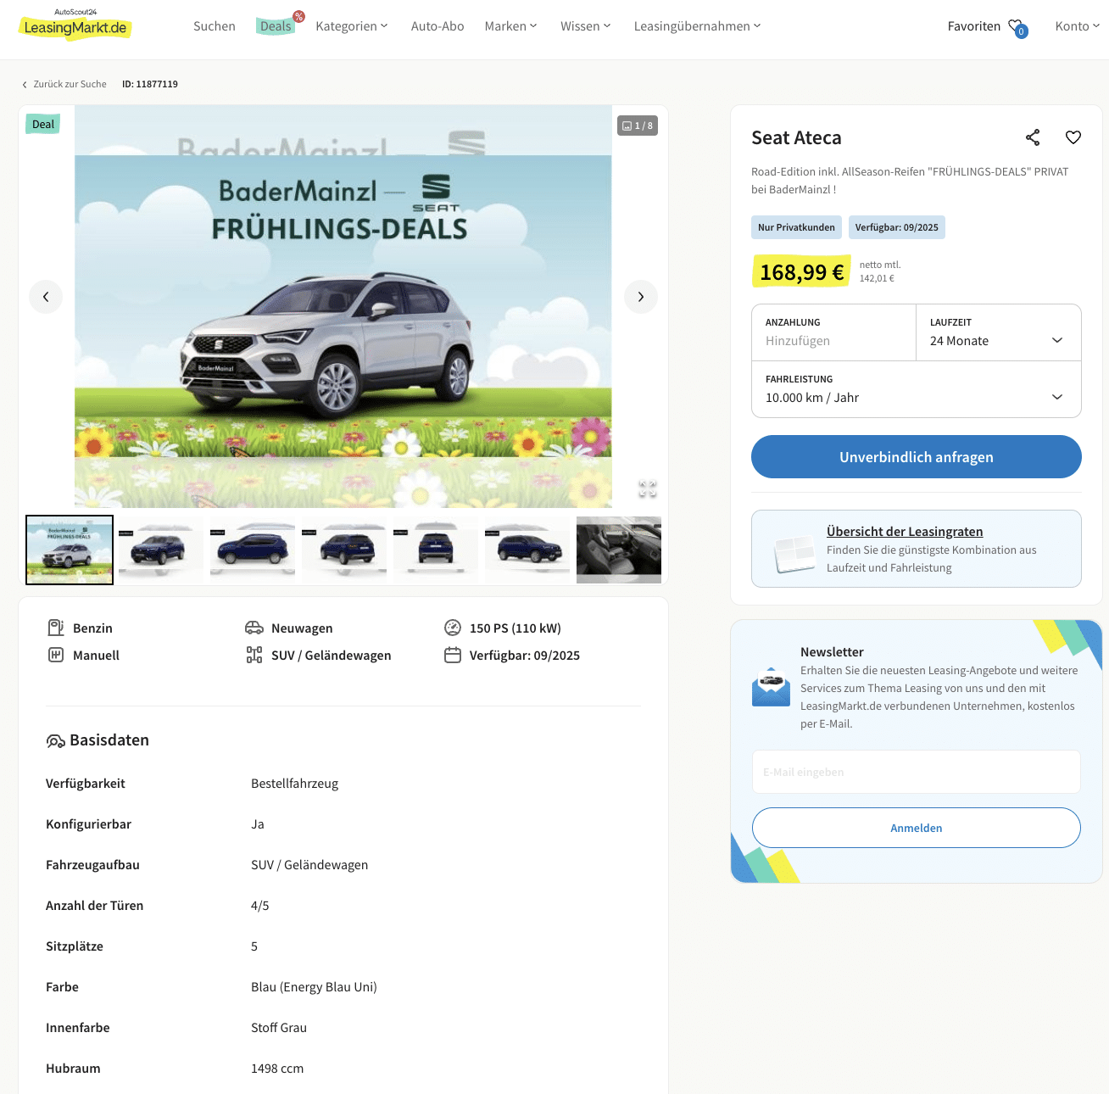1109x1094 pixels.
Task: Expand the Wissen menu
Action: (586, 26)
